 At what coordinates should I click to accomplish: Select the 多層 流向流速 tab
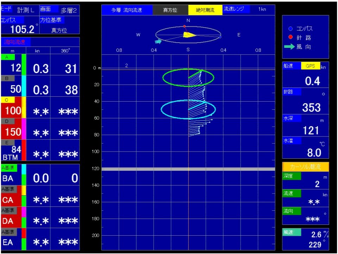click(x=127, y=10)
